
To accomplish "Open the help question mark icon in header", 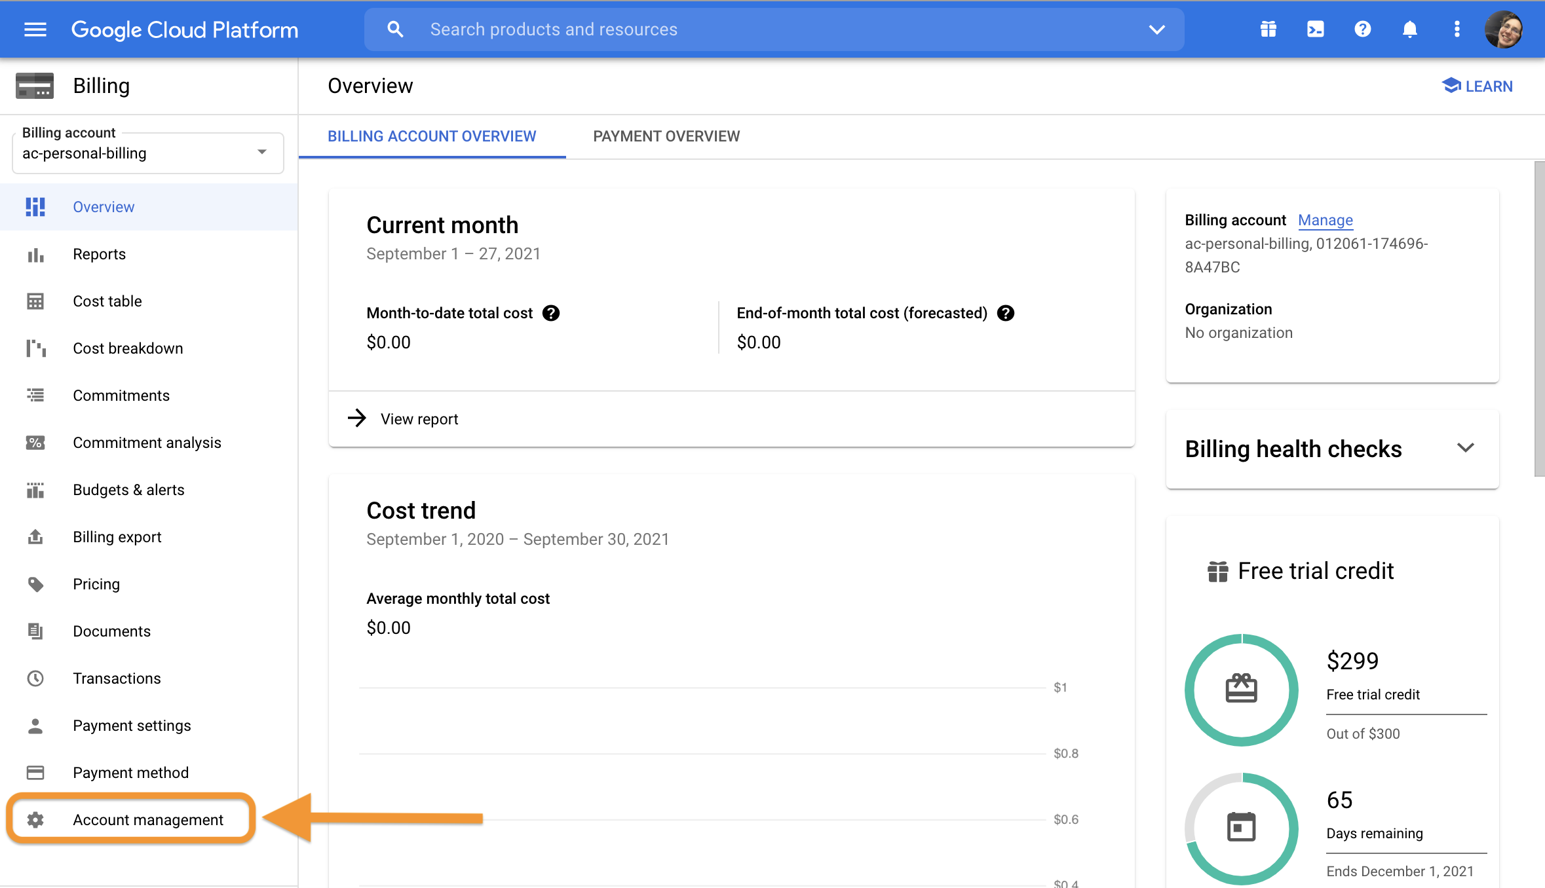I will coord(1363,29).
